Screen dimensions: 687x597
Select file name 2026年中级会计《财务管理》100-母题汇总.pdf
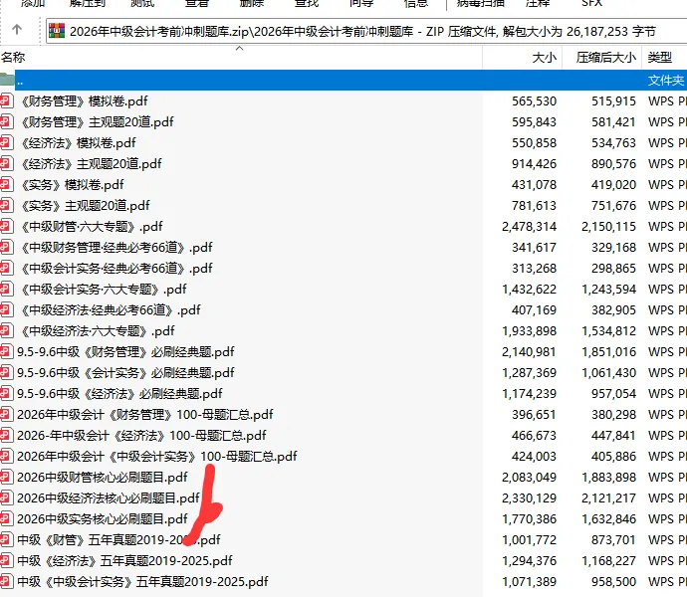click(x=145, y=414)
